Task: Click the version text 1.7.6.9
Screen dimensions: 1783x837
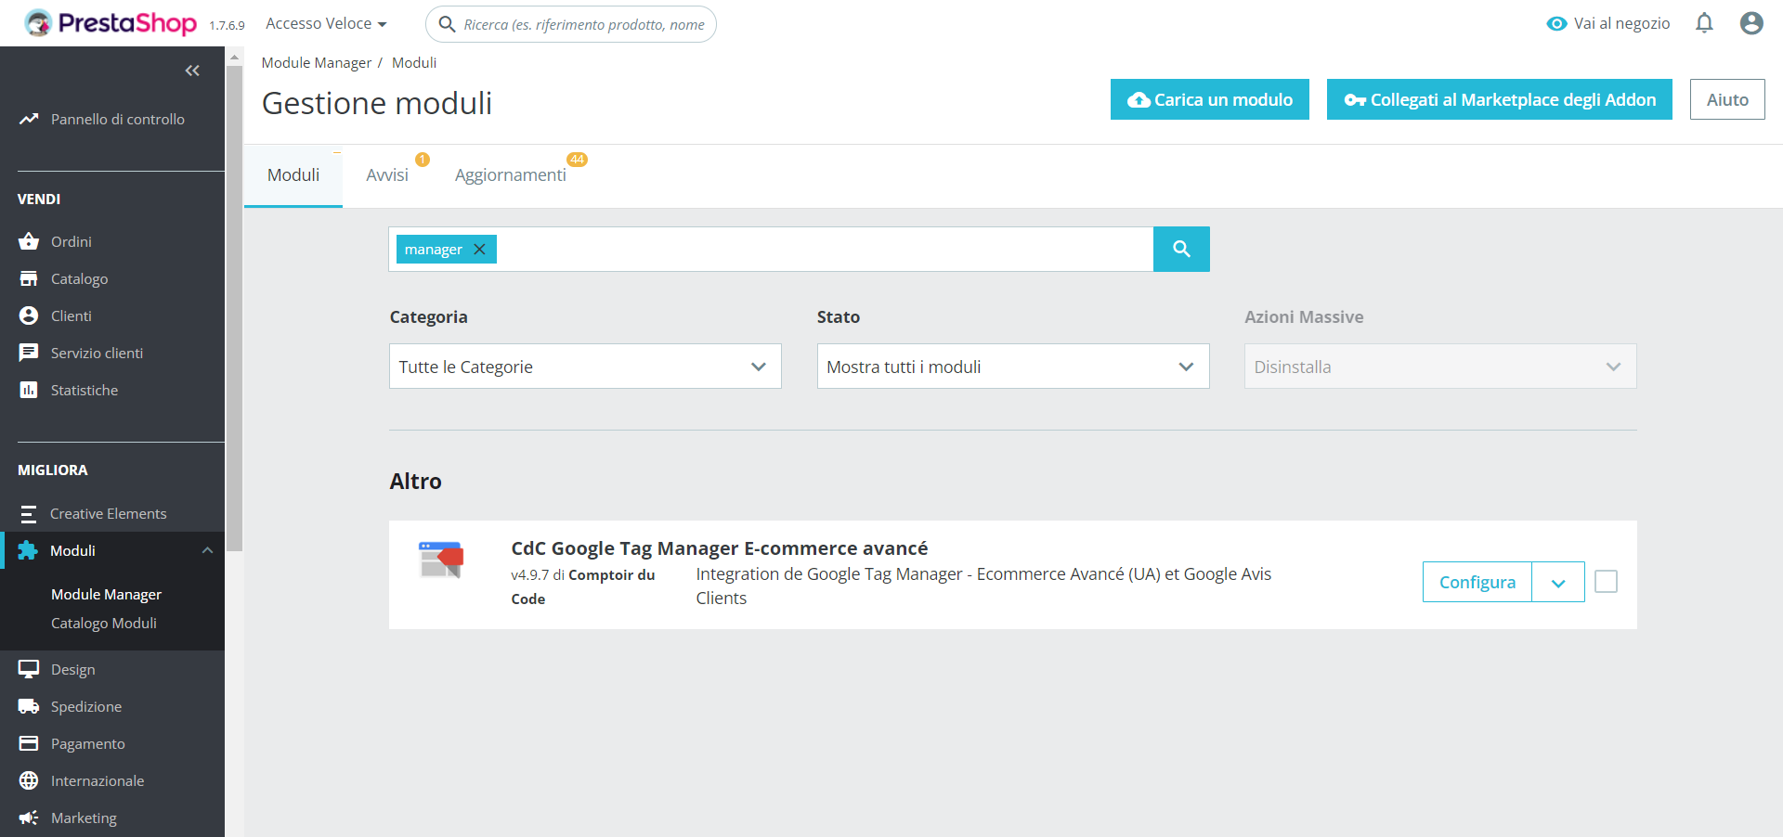Action: pos(227,26)
